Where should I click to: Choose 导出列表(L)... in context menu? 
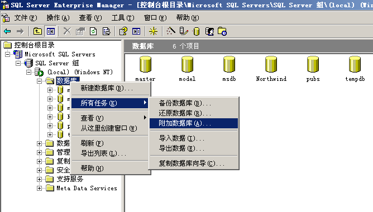pos(110,153)
